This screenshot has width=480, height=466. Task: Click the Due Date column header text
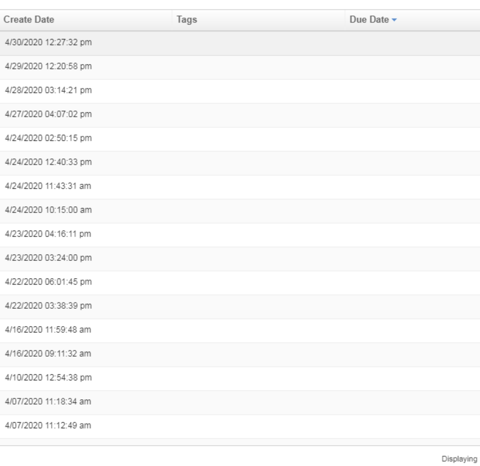click(369, 20)
